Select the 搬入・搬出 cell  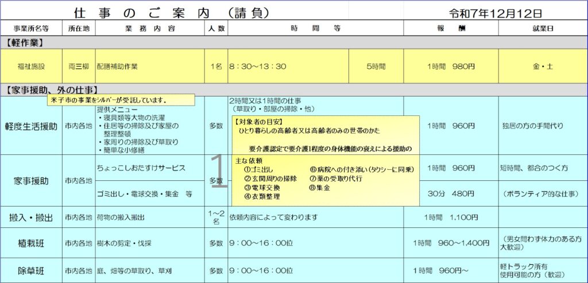31,218
